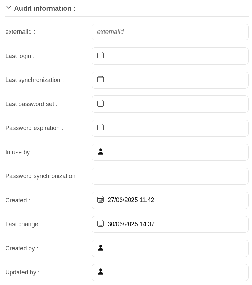The width and height of the screenshot is (252, 285).
Task: Open the Last change calendar icon
Action: click(x=101, y=223)
